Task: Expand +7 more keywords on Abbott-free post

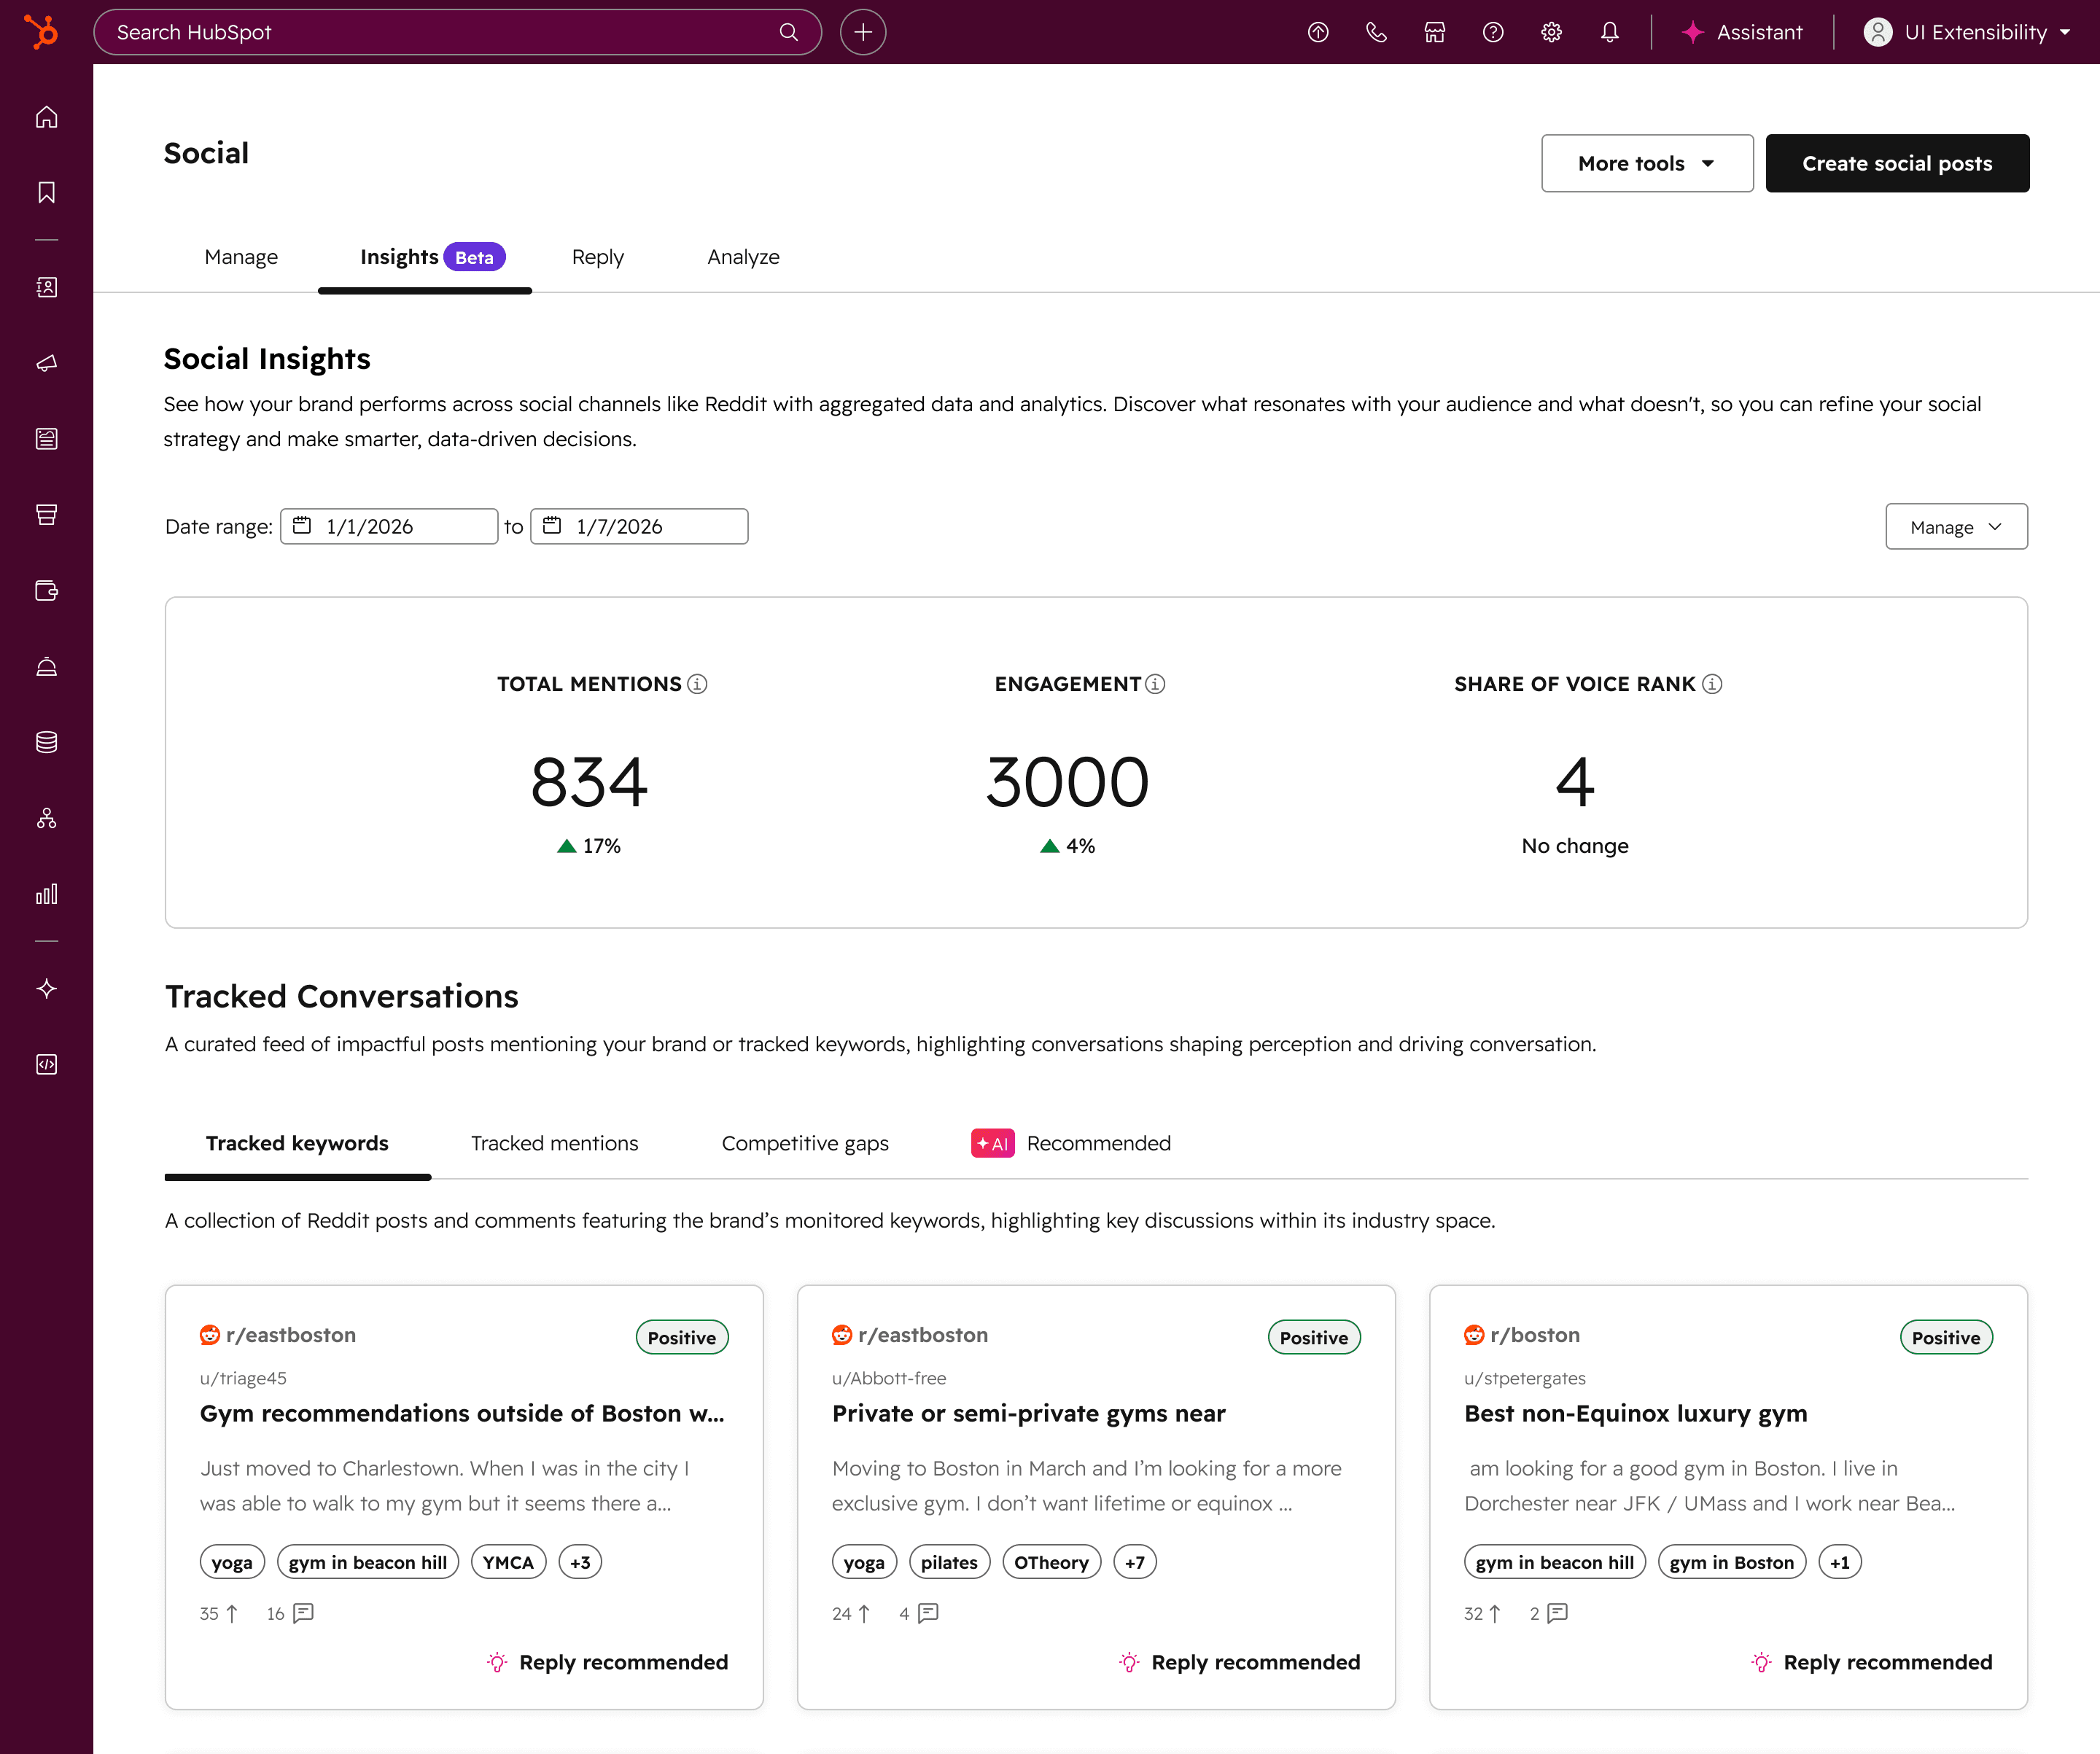Action: [1134, 1562]
